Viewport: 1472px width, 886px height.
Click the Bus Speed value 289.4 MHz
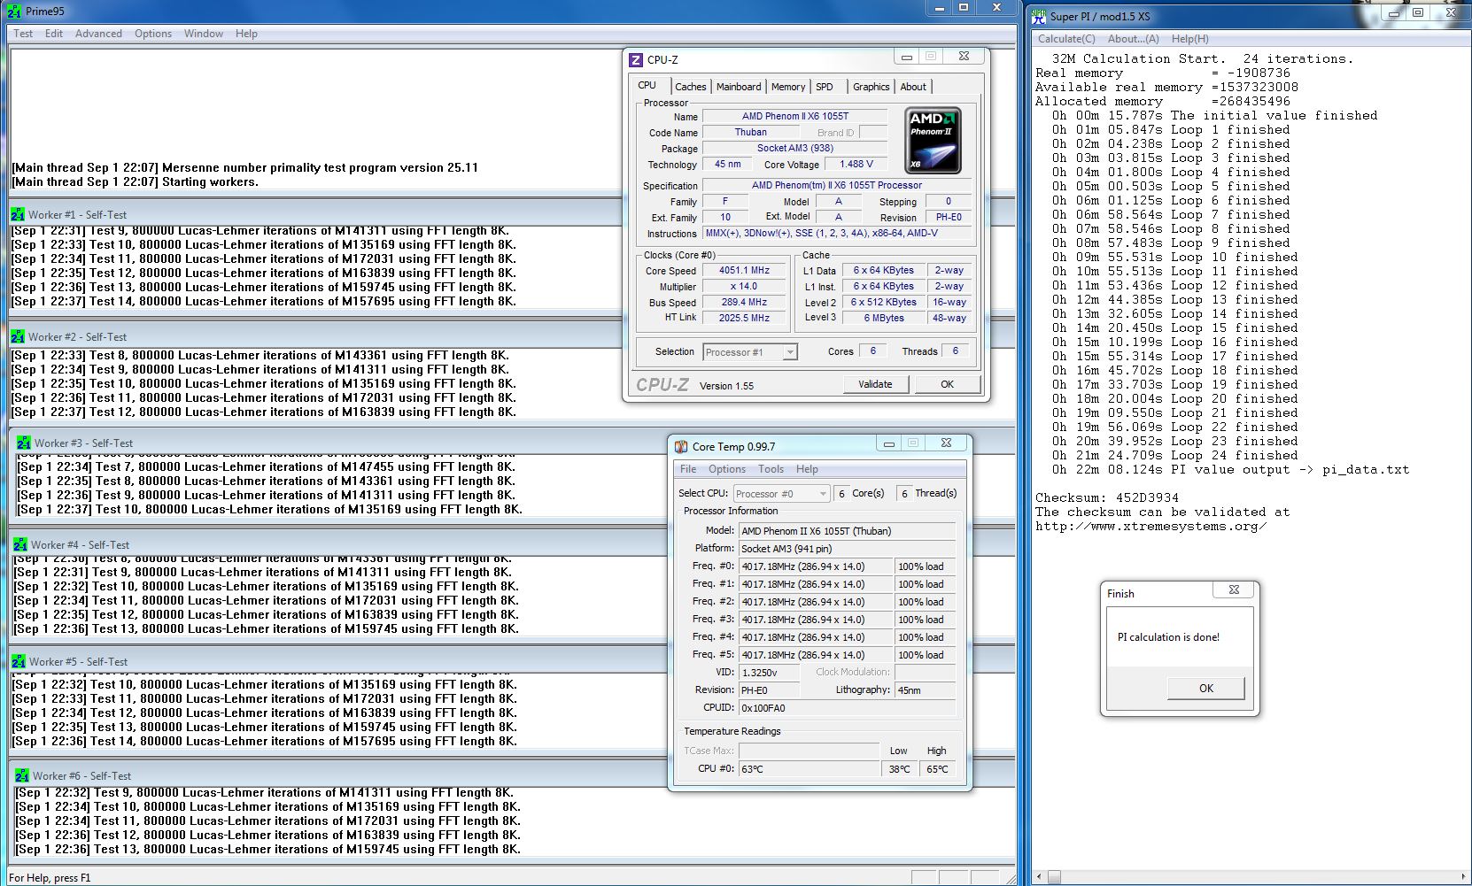tap(744, 302)
